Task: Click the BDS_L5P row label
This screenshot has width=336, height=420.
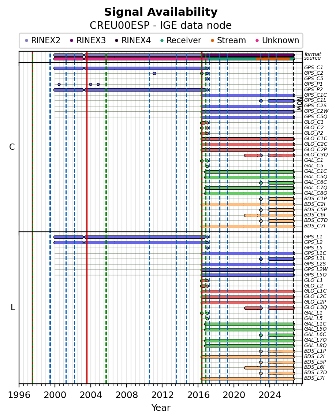Action: click(x=315, y=362)
